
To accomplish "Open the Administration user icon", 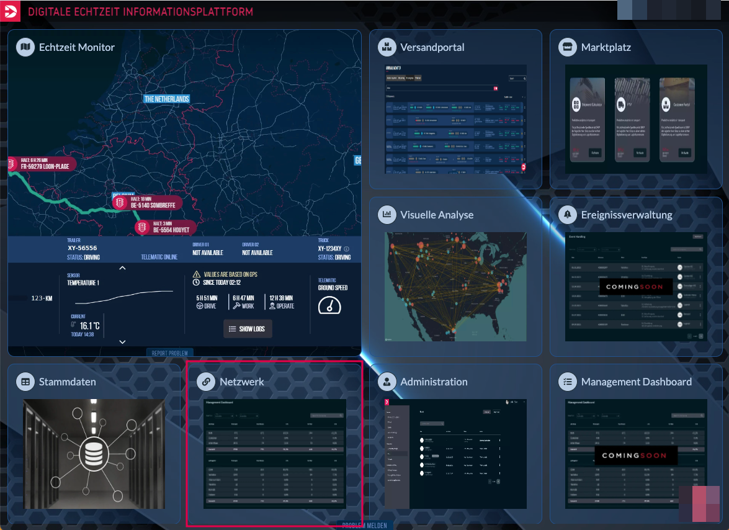I will coord(387,382).
